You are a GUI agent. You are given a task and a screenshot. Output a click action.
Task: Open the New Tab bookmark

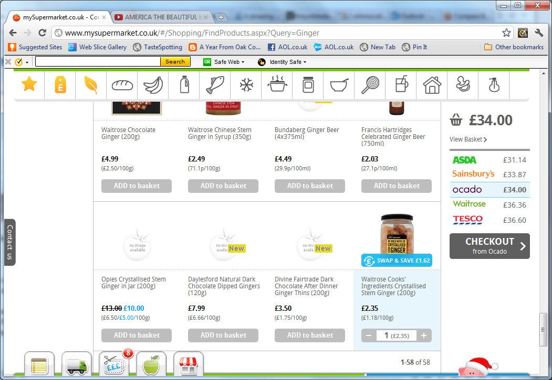click(378, 47)
